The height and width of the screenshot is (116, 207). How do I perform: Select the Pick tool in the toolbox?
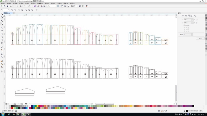click(2, 14)
